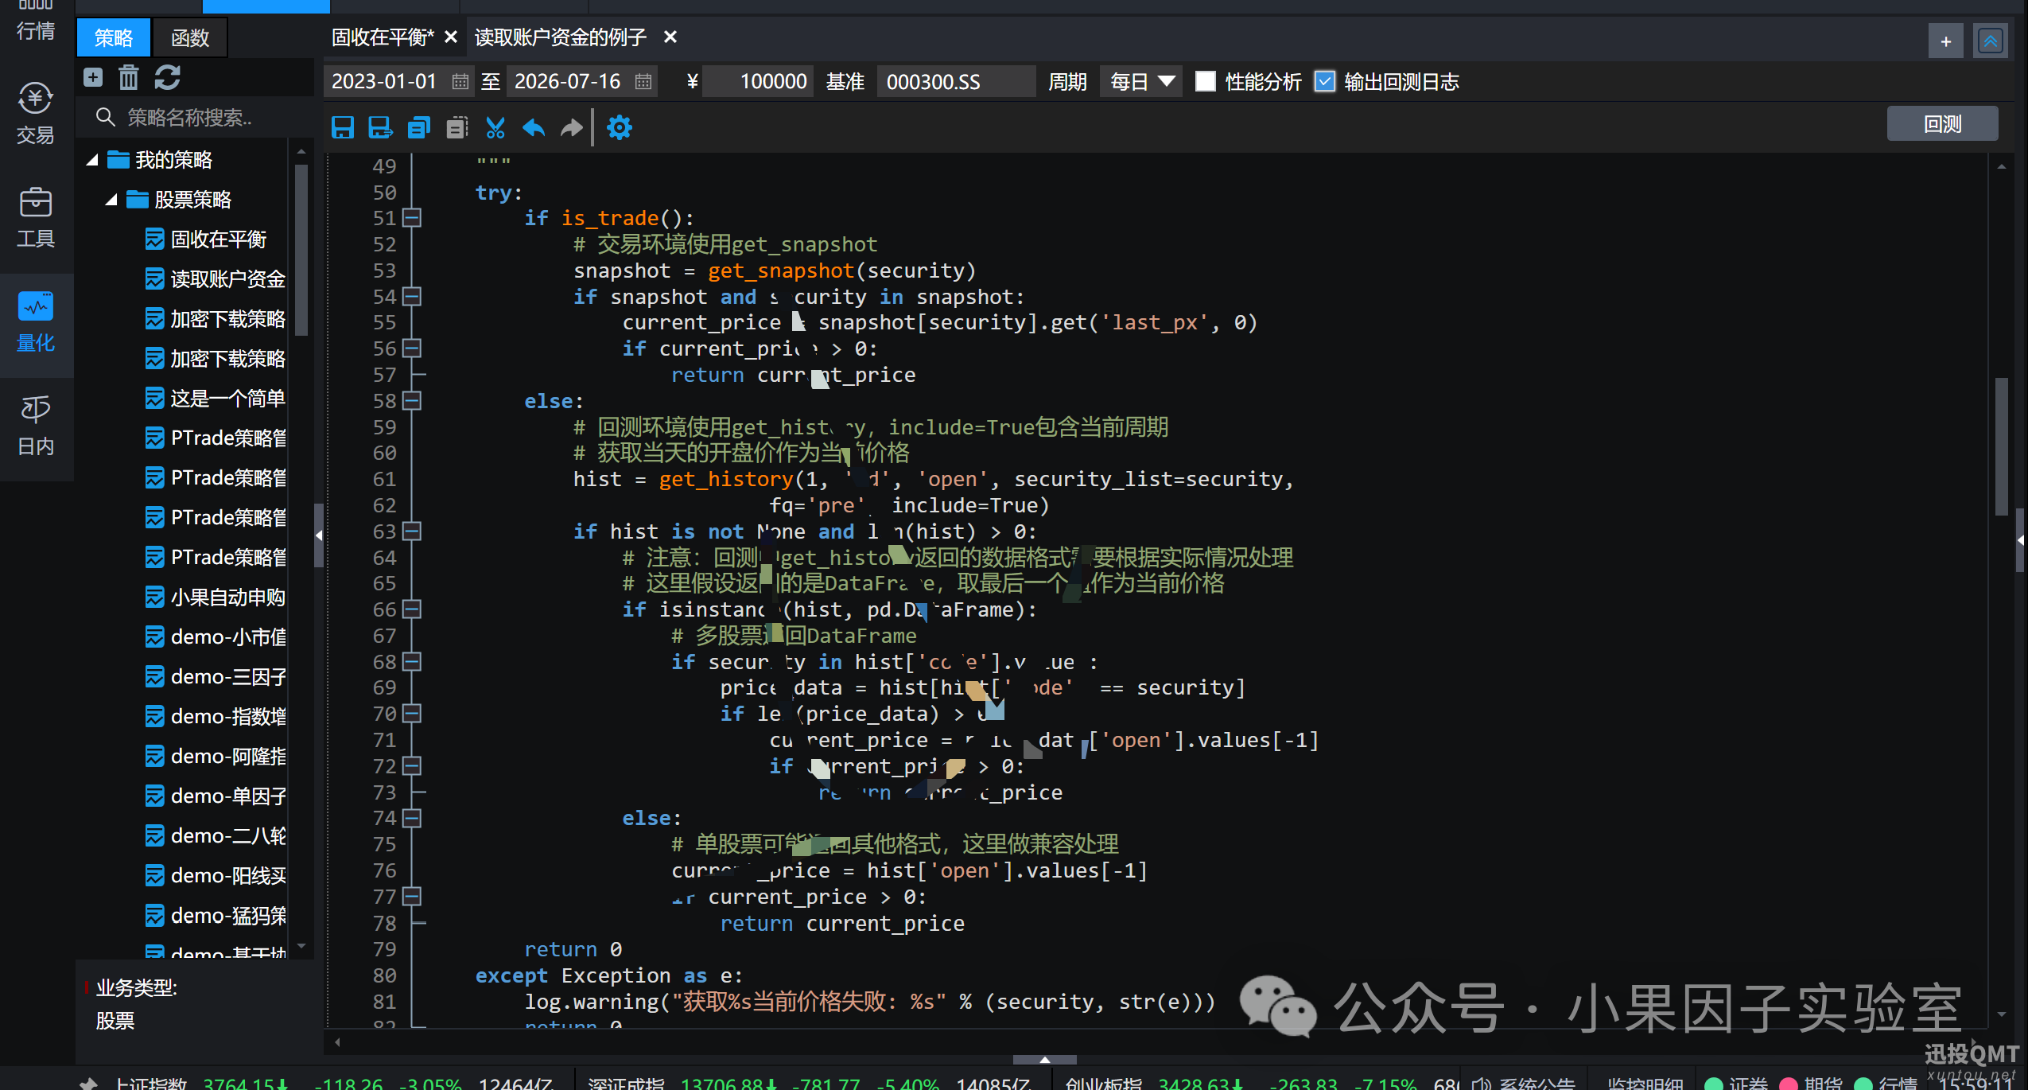Switch to the 函数 tab
The image size is (2028, 1090).
point(189,38)
